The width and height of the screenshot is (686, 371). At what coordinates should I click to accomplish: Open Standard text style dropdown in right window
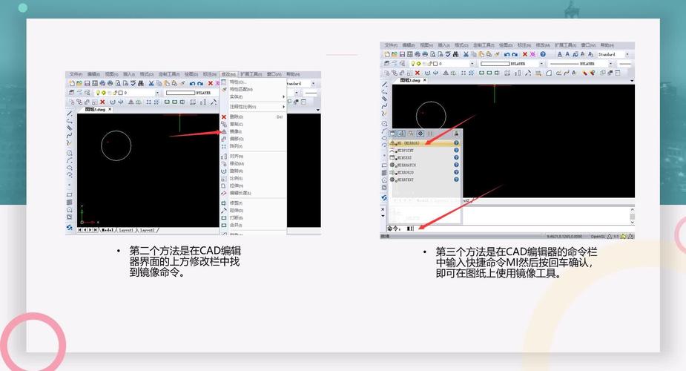point(627,54)
